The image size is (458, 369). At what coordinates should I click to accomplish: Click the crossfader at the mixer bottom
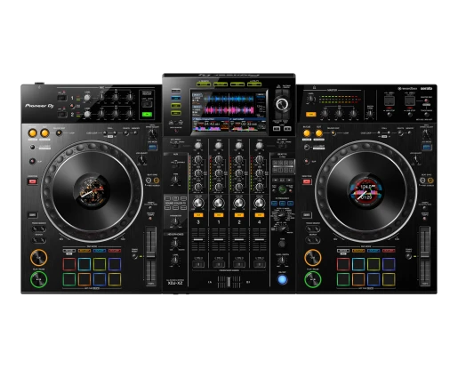pyautogui.click(x=229, y=282)
